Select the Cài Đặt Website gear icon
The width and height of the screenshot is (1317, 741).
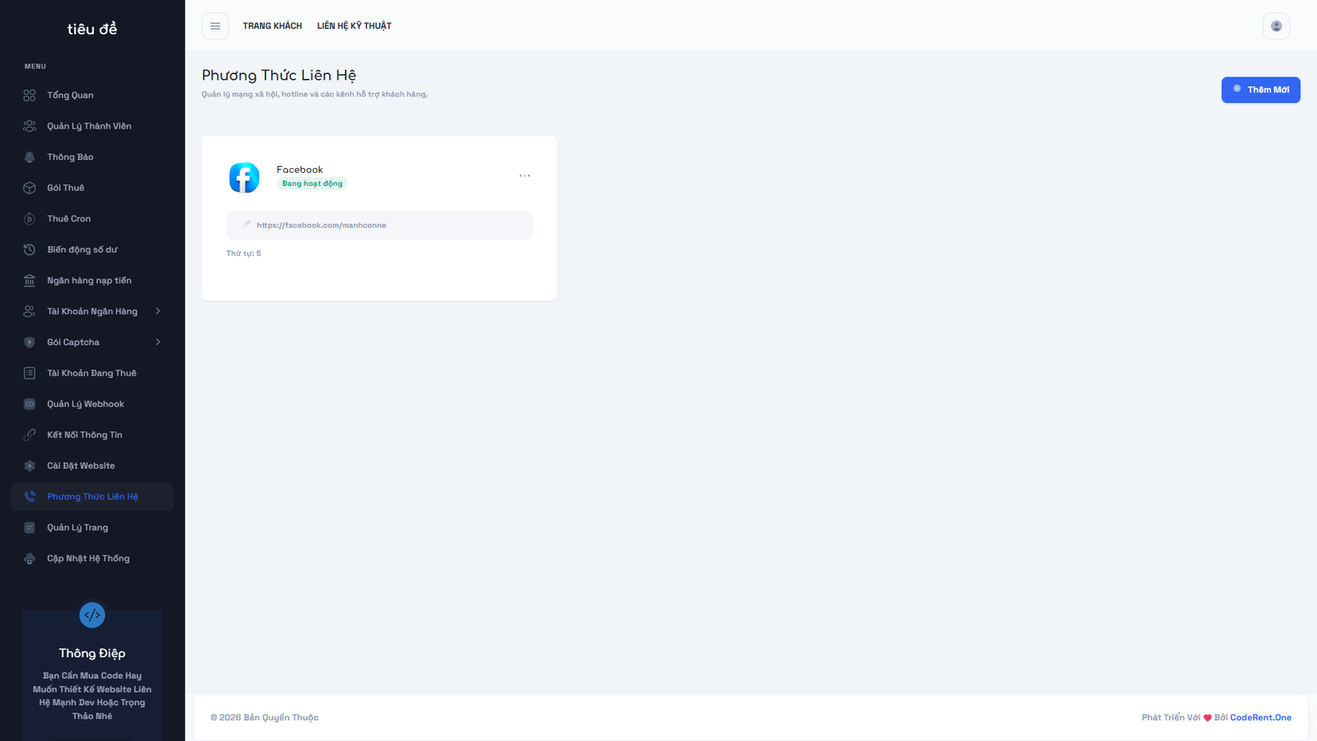30,466
